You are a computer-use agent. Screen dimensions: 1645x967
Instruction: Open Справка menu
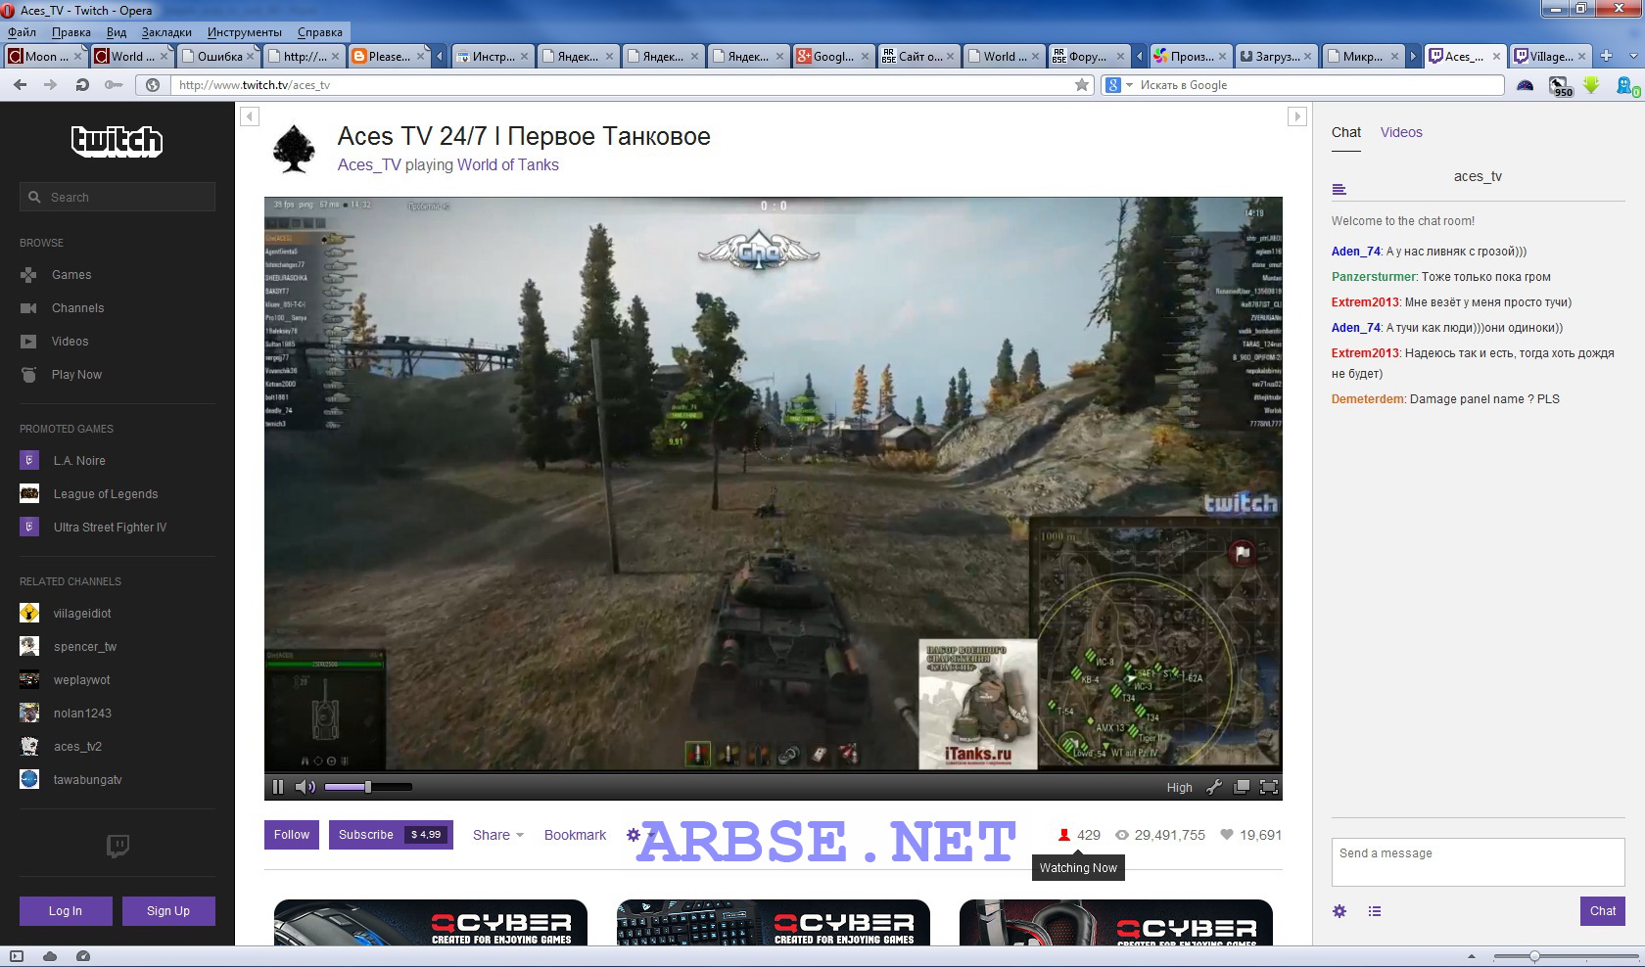pos(320,32)
